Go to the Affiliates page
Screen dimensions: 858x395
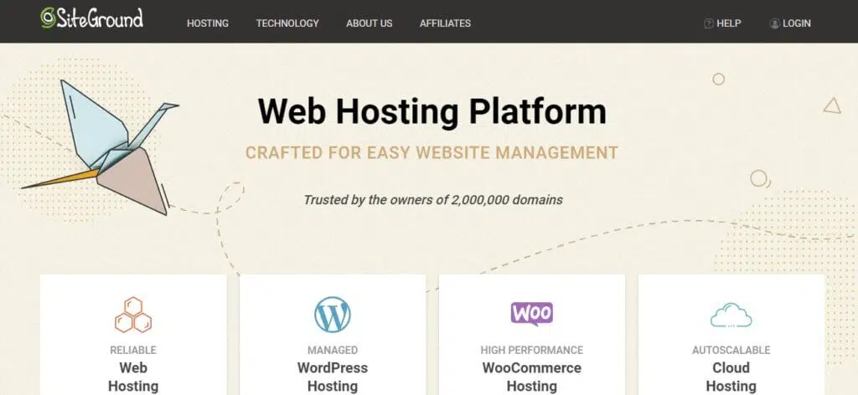point(446,23)
